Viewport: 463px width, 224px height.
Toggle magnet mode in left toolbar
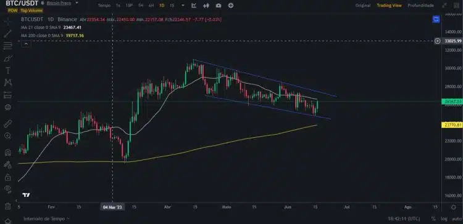click(7, 153)
